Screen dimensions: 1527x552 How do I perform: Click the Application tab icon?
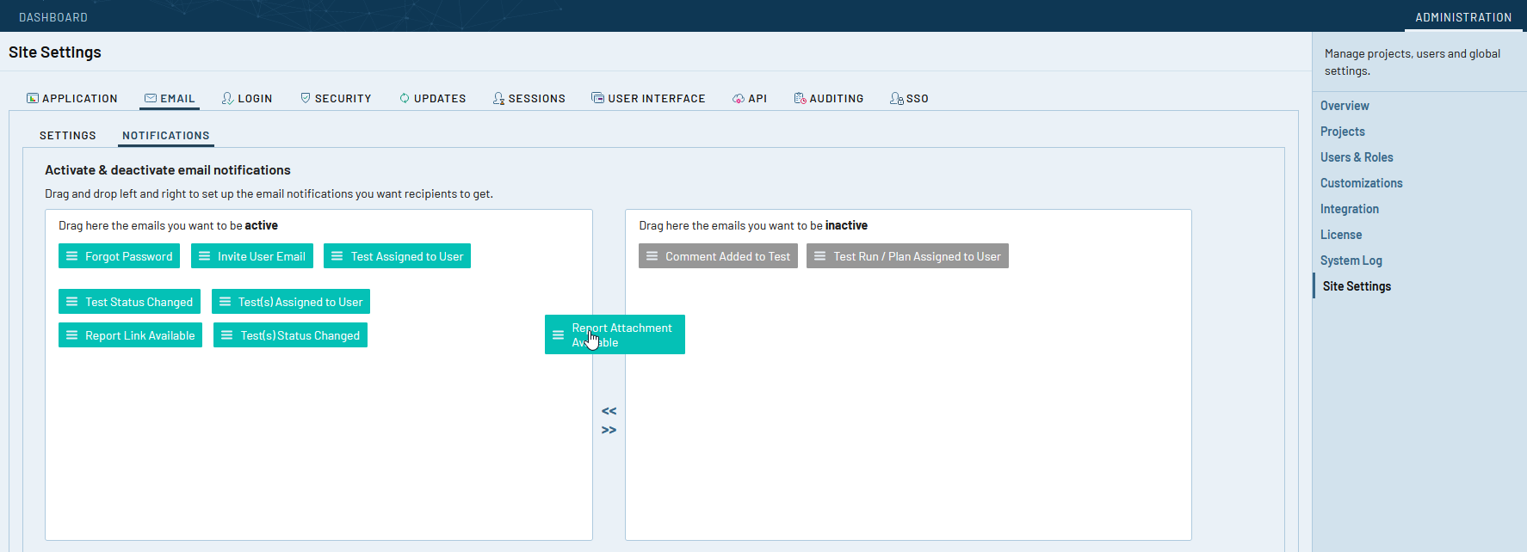pos(33,98)
